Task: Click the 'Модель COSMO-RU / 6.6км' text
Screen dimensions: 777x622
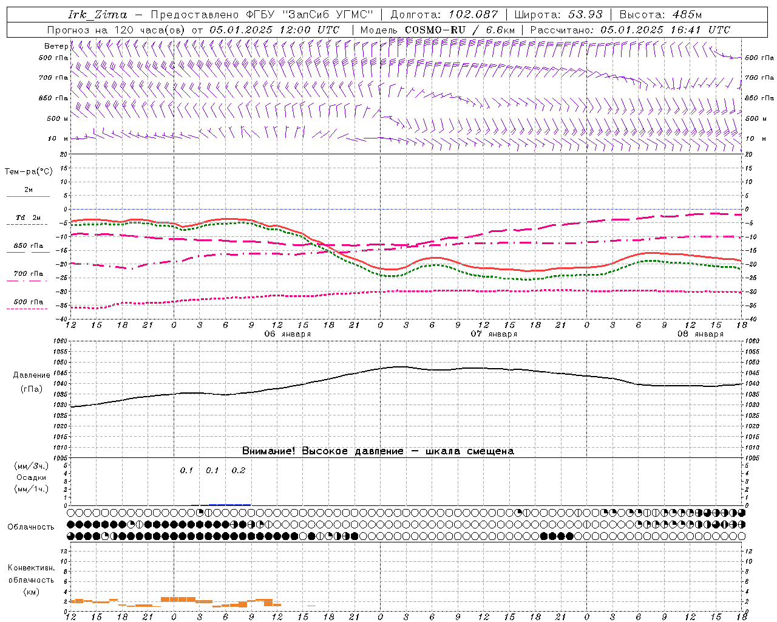Action: tap(437, 30)
